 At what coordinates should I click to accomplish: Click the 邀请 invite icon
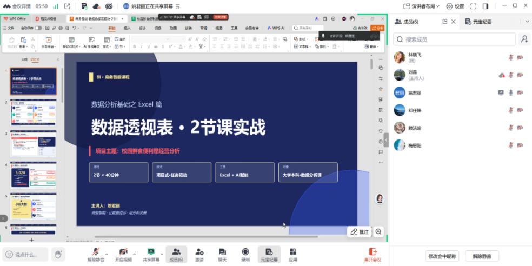click(x=199, y=252)
